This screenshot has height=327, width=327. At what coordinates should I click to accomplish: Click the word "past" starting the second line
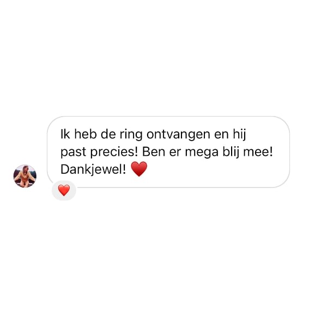pos(73,153)
